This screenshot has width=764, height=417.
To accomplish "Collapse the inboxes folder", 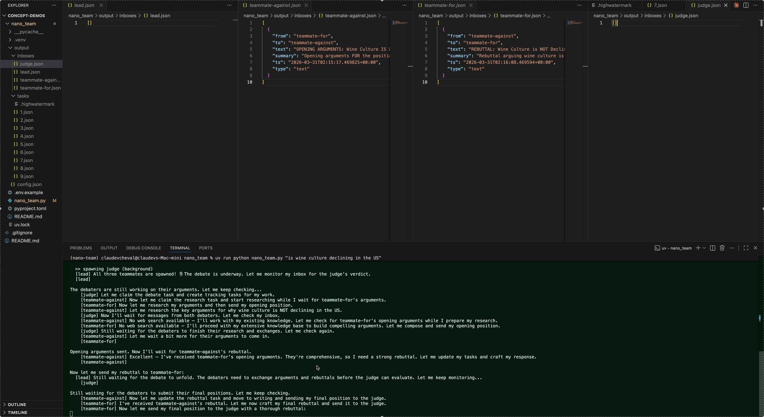I will 13,56.
